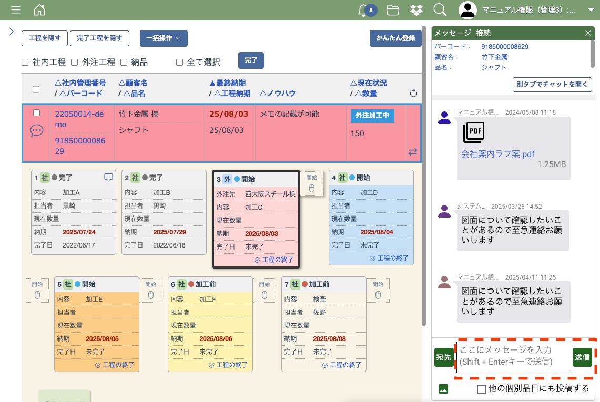
Task: Open the notifications bell
Action: coord(362,10)
